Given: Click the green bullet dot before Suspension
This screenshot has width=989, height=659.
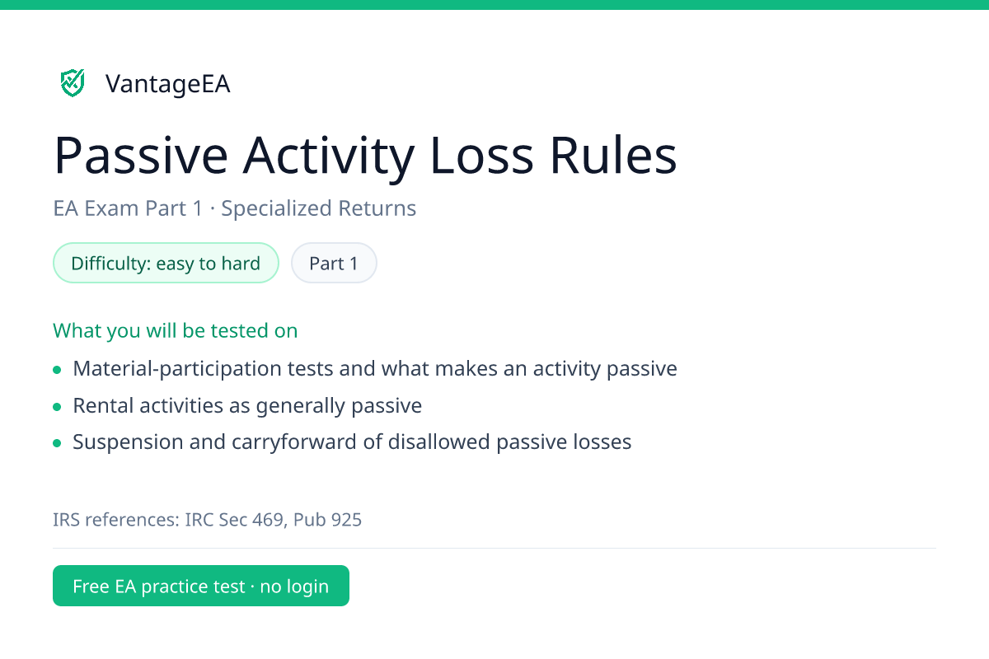Looking at the screenshot, I should [x=57, y=444].
